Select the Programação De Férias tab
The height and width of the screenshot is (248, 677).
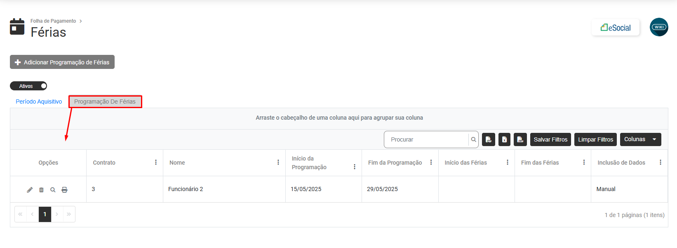click(105, 102)
